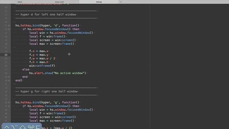Collapse the fold at first 'if hs.window.focusedWindow() then'
229x129 pixels.
pyautogui.click(x=9, y=29)
